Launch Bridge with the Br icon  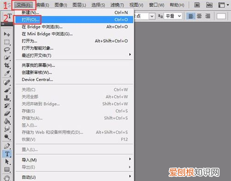[197, 5]
